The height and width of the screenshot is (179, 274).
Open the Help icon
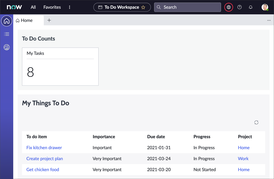tap(239, 7)
